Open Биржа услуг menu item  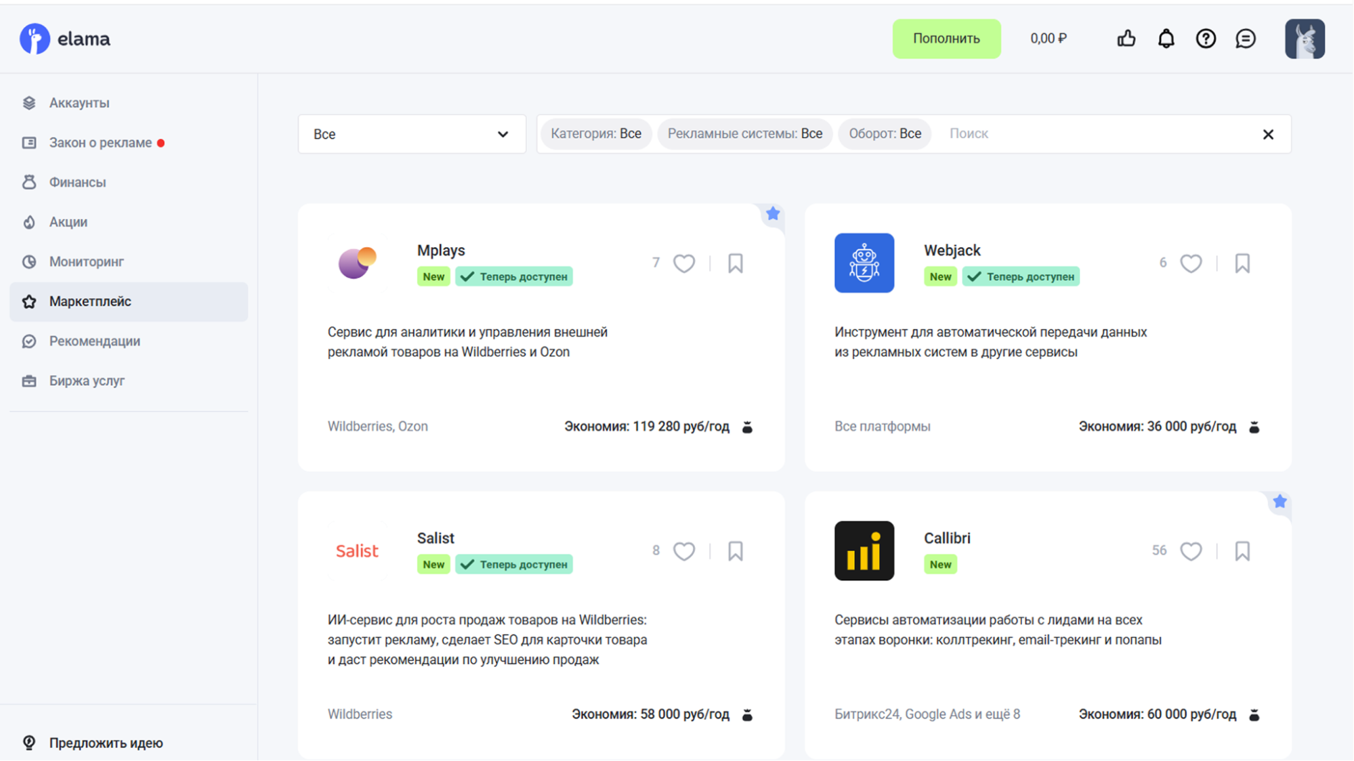tap(87, 380)
